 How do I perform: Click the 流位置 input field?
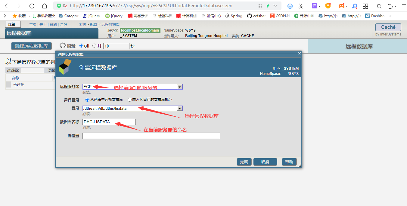[151, 136]
